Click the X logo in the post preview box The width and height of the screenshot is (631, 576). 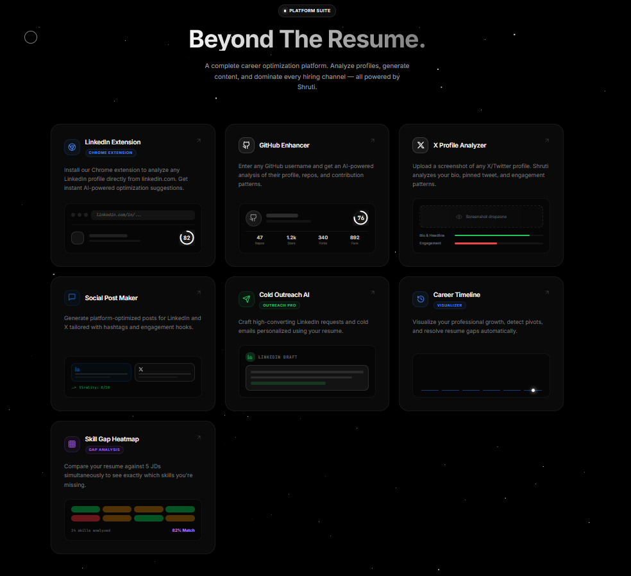coord(141,369)
